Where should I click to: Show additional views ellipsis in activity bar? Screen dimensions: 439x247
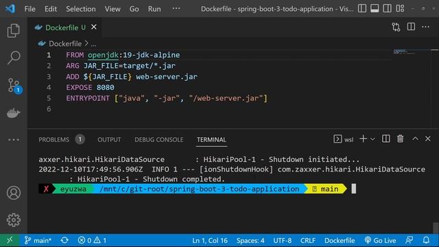(14, 139)
